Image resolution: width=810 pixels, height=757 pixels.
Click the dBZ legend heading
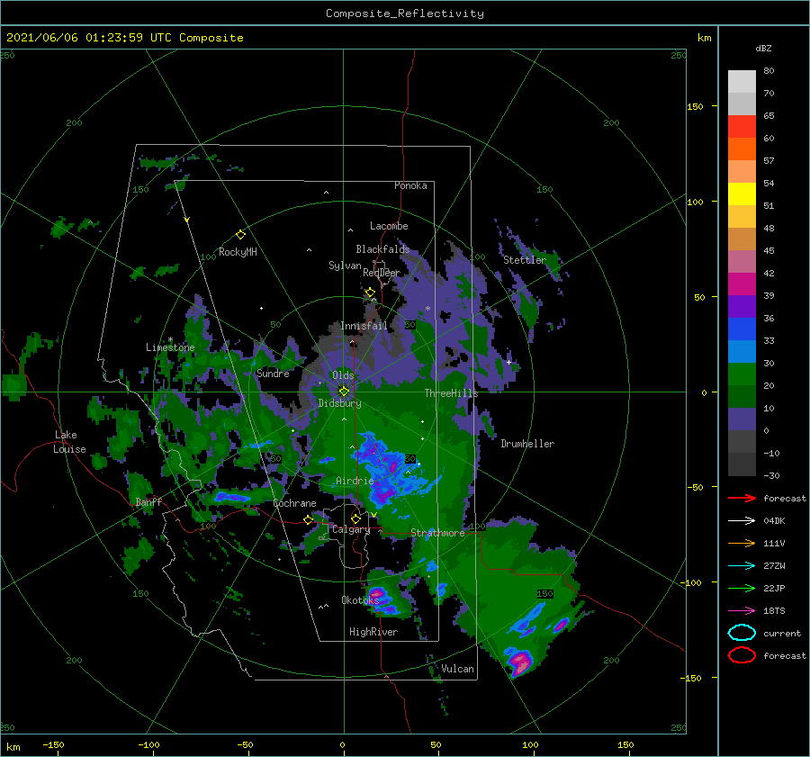763,48
